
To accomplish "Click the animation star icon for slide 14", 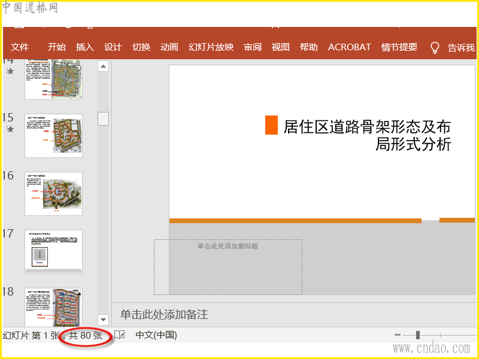I will click(x=10, y=71).
